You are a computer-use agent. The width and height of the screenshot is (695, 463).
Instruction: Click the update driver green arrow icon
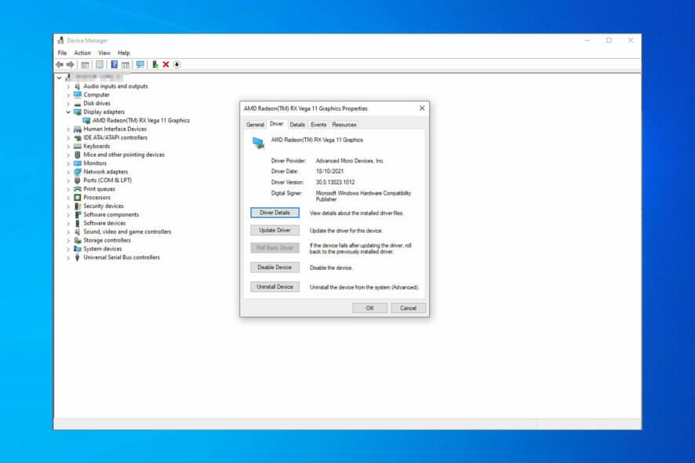(155, 65)
